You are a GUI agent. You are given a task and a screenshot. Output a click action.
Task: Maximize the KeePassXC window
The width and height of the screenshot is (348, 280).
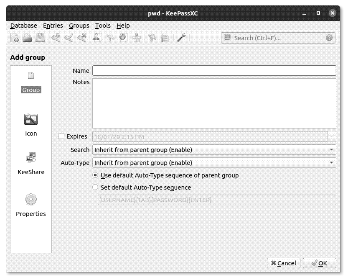pyautogui.click(x=318, y=13)
